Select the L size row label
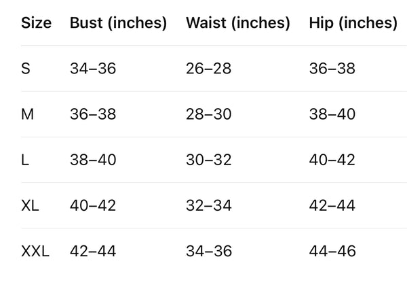The image size is (407, 293). tap(25, 160)
